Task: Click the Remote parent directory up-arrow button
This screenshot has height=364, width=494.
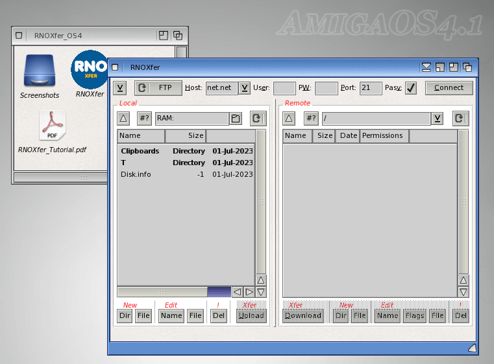Action: 290,119
